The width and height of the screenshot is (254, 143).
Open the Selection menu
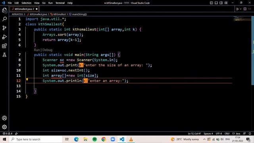coord(27,3)
